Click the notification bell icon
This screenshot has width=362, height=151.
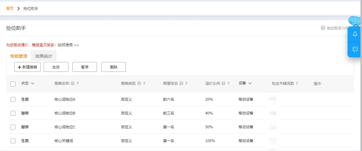point(355,34)
